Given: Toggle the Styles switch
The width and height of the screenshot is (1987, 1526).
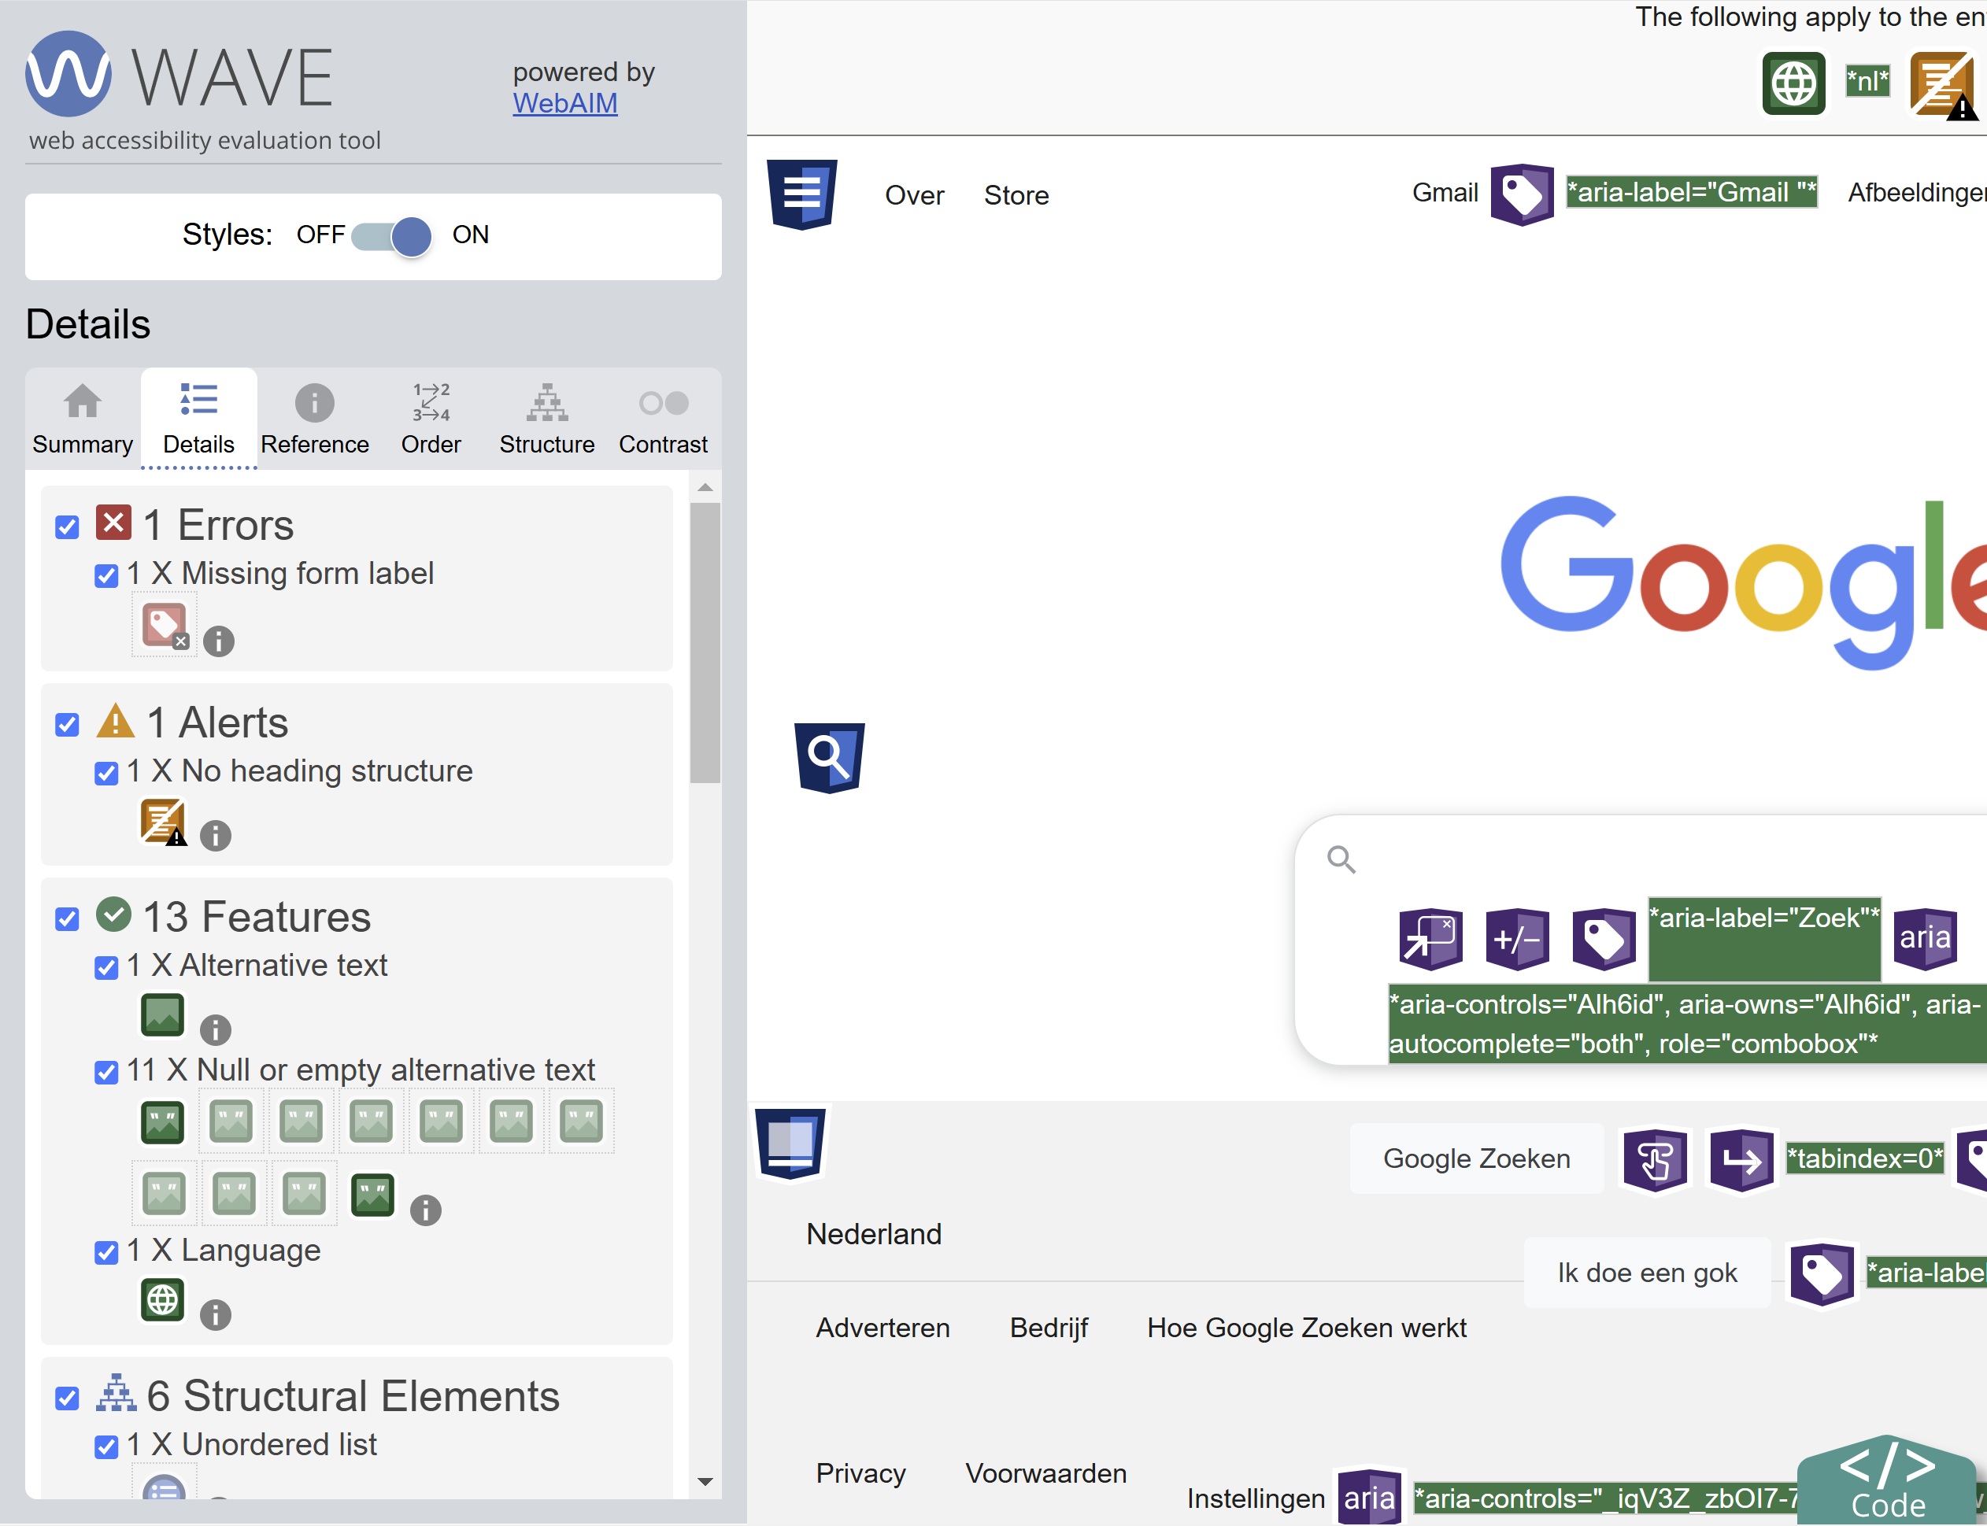Looking at the screenshot, I should [x=391, y=236].
